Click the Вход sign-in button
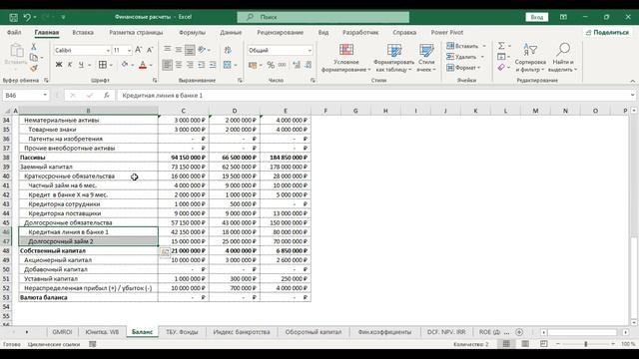The height and width of the screenshot is (359, 639). point(537,17)
